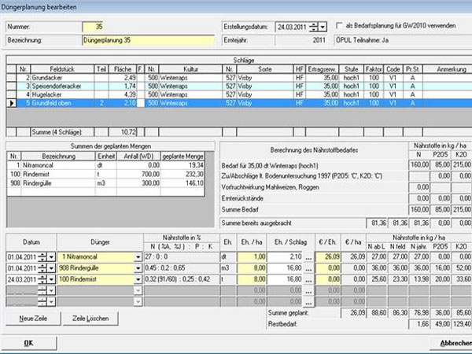The width and height of the screenshot is (472, 354).
Task: Select the Grundacker row in Schläge
Action: pyautogui.click(x=239, y=78)
